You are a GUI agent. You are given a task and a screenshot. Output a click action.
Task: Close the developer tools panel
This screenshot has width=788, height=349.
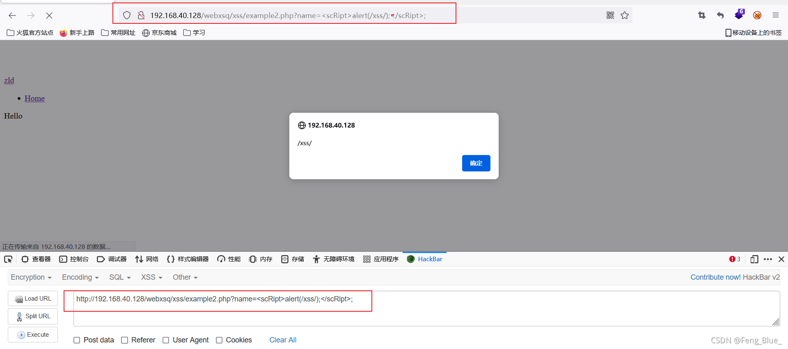coord(781,259)
